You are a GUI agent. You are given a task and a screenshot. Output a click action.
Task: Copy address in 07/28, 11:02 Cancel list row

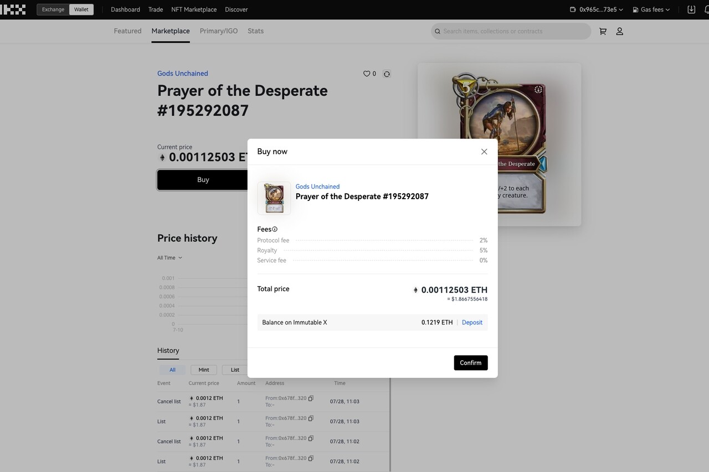point(311,438)
